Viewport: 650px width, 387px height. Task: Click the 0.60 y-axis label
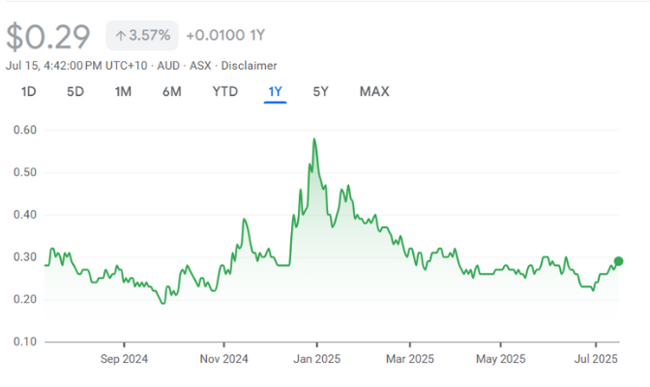point(24,130)
